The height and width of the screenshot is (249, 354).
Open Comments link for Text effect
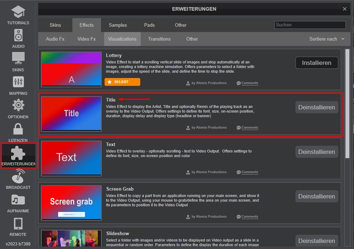(249, 172)
